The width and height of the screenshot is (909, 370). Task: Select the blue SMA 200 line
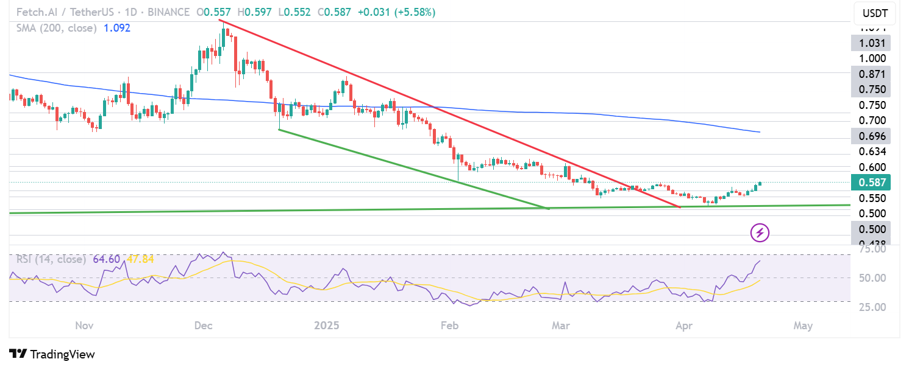[x=384, y=107]
